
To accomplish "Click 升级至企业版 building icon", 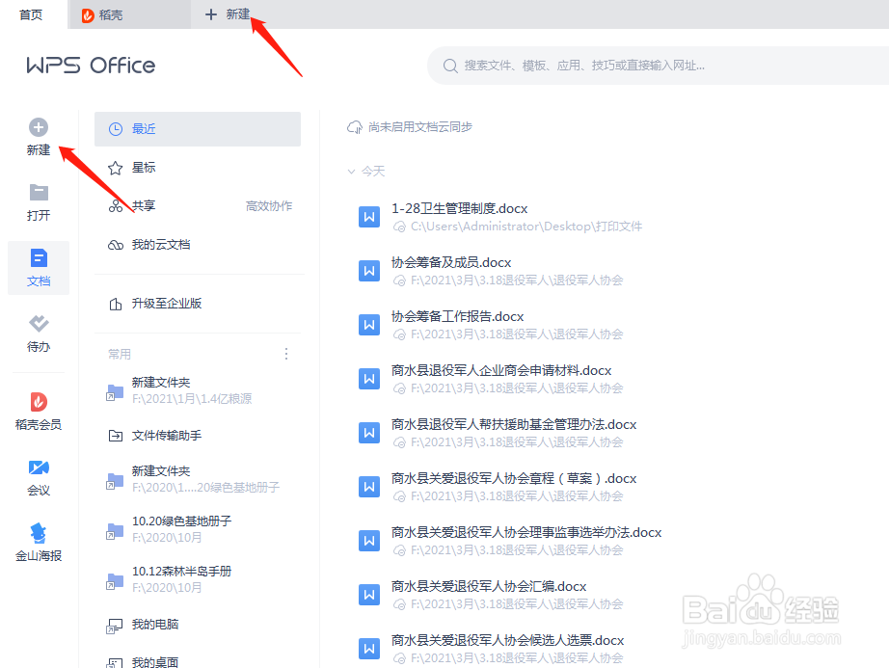I will [115, 304].
